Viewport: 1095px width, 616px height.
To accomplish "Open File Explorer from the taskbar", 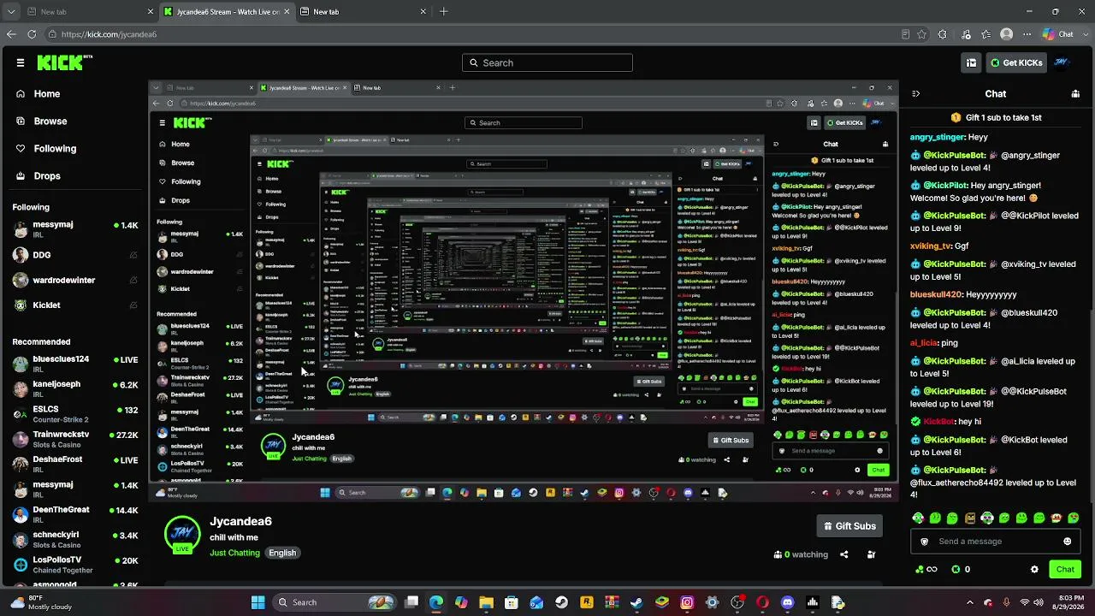I will click(486, 602).
